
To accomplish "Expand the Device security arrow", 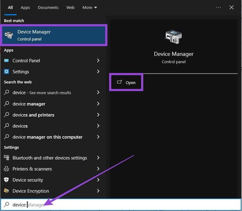I will [x=98, y=180].
